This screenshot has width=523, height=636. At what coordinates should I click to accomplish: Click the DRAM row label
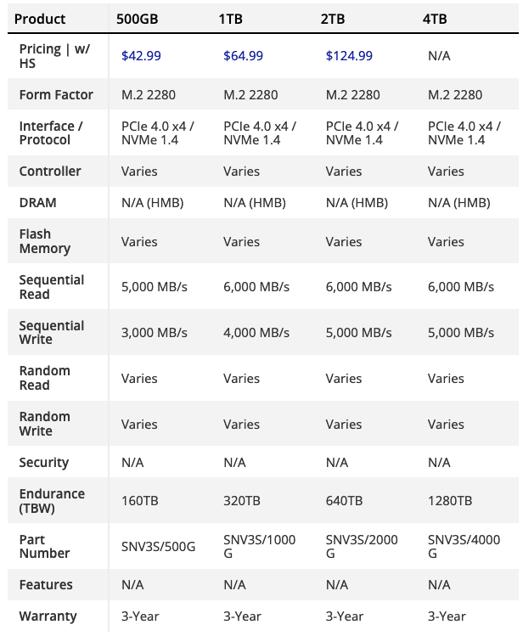[x=37, y=203]
